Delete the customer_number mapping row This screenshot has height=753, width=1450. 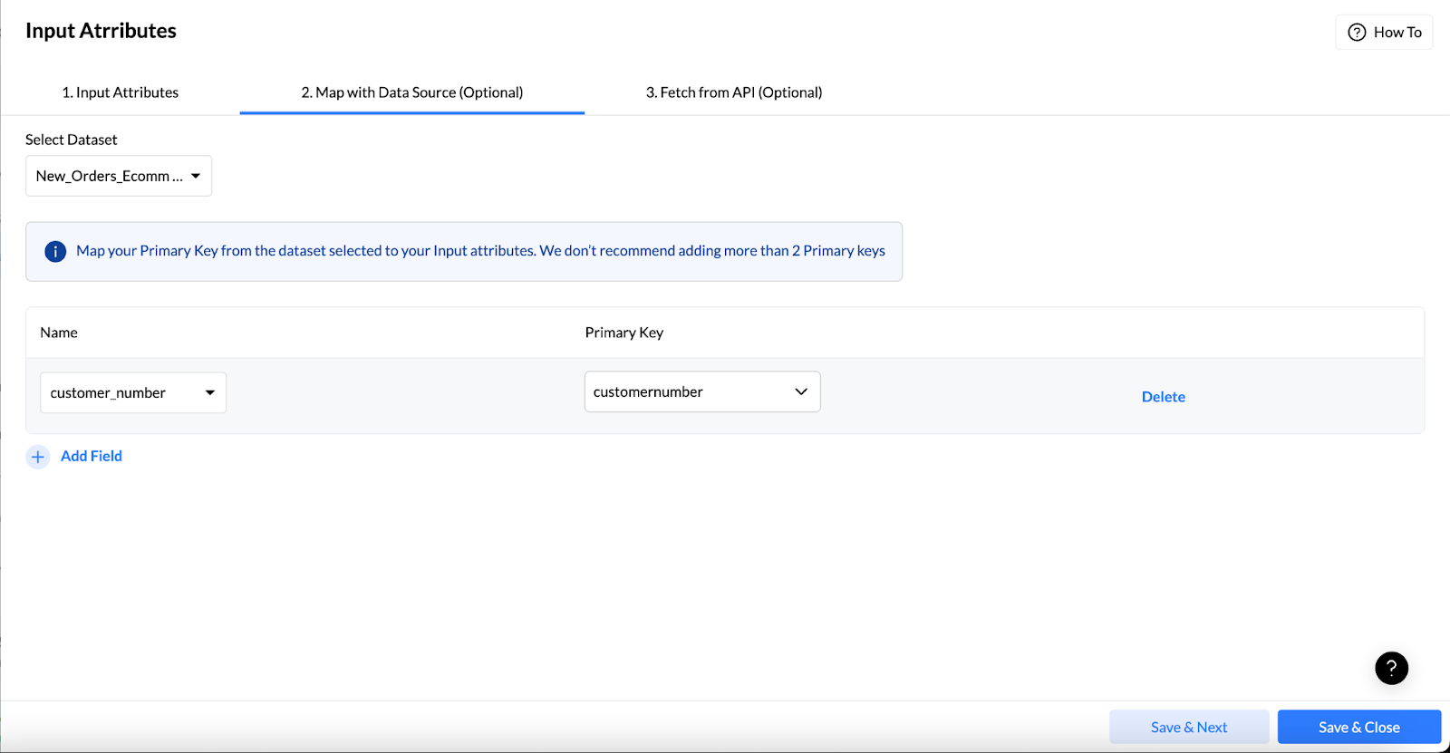(1164, 397)
